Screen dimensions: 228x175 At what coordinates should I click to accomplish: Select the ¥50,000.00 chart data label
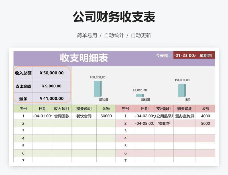click(98, 77)
